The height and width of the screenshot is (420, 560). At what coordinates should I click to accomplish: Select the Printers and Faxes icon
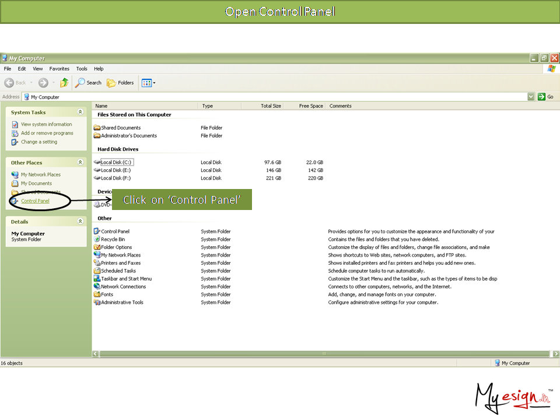[97, 263]
